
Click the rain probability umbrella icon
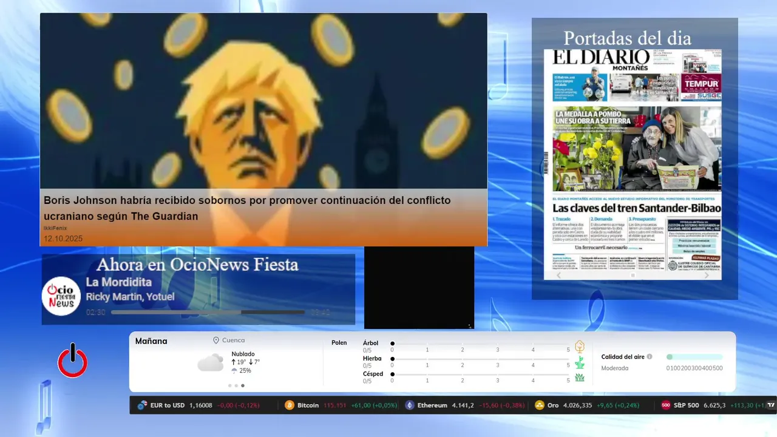234,370
